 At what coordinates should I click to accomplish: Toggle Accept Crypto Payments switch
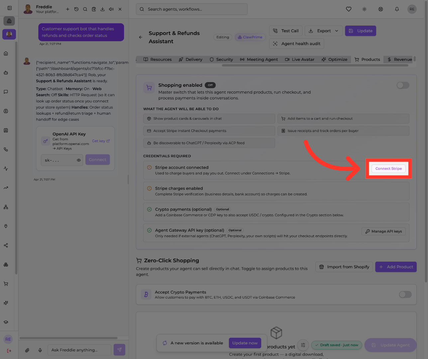(405, 295)
